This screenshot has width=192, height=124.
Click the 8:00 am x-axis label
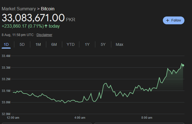[x=147, y=118]
